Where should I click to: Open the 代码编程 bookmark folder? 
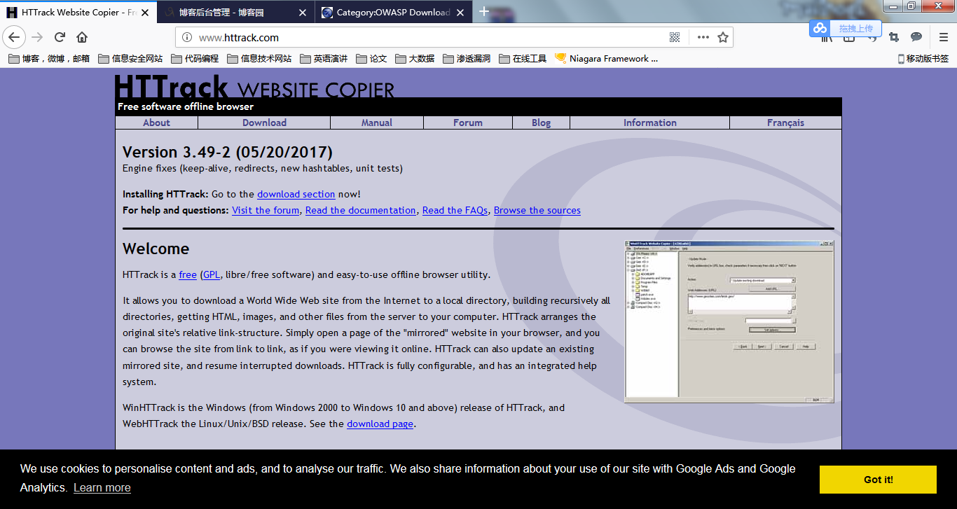click(195, 59)
